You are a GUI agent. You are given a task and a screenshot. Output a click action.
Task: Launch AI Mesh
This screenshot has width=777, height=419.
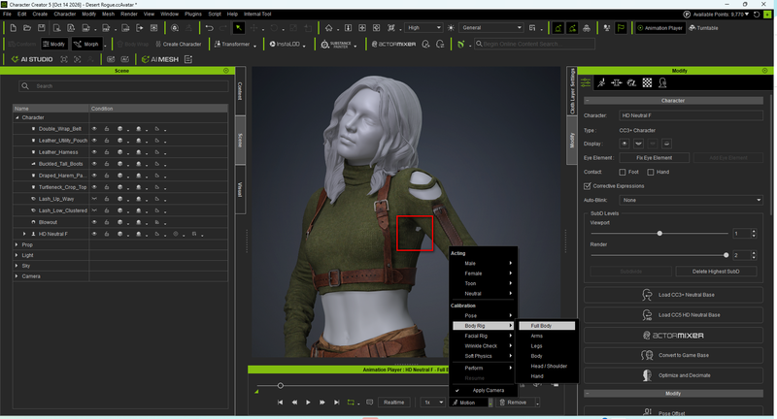pyautogui.click(x=160, y=59)
